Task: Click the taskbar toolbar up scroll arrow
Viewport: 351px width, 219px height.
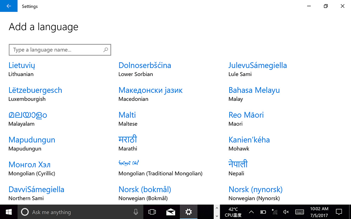Action: [x=217, y=208]
